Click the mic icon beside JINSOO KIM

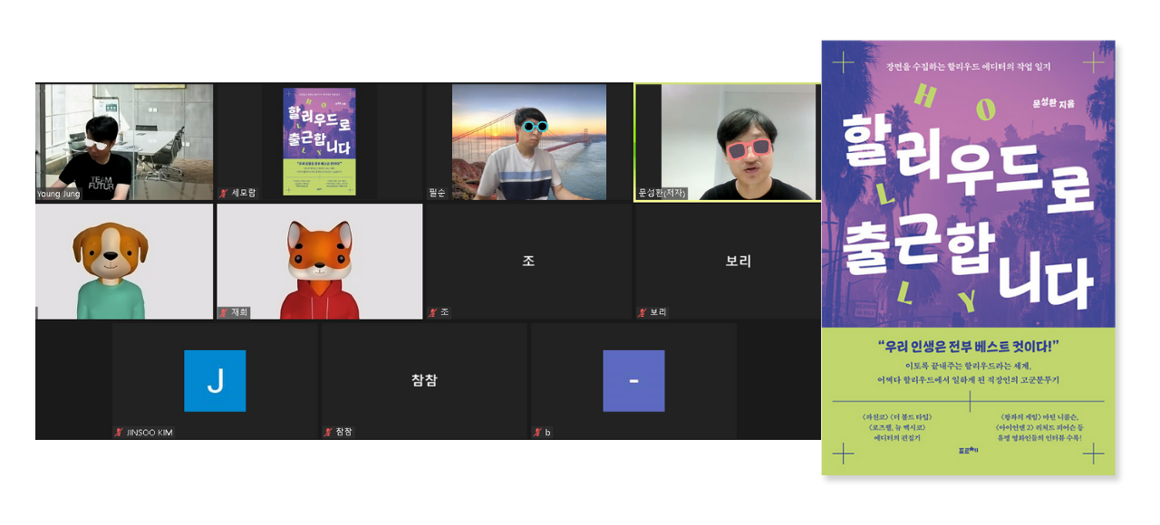[120, 430]
